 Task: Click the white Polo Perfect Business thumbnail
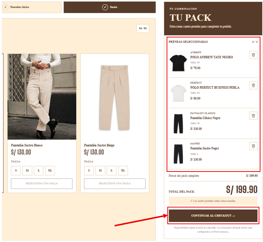click(x=178, y=93)
